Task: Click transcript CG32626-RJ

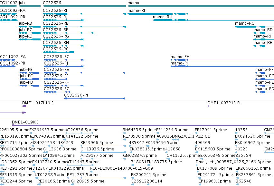Action: pyautogui.click(x=55, y=17)
